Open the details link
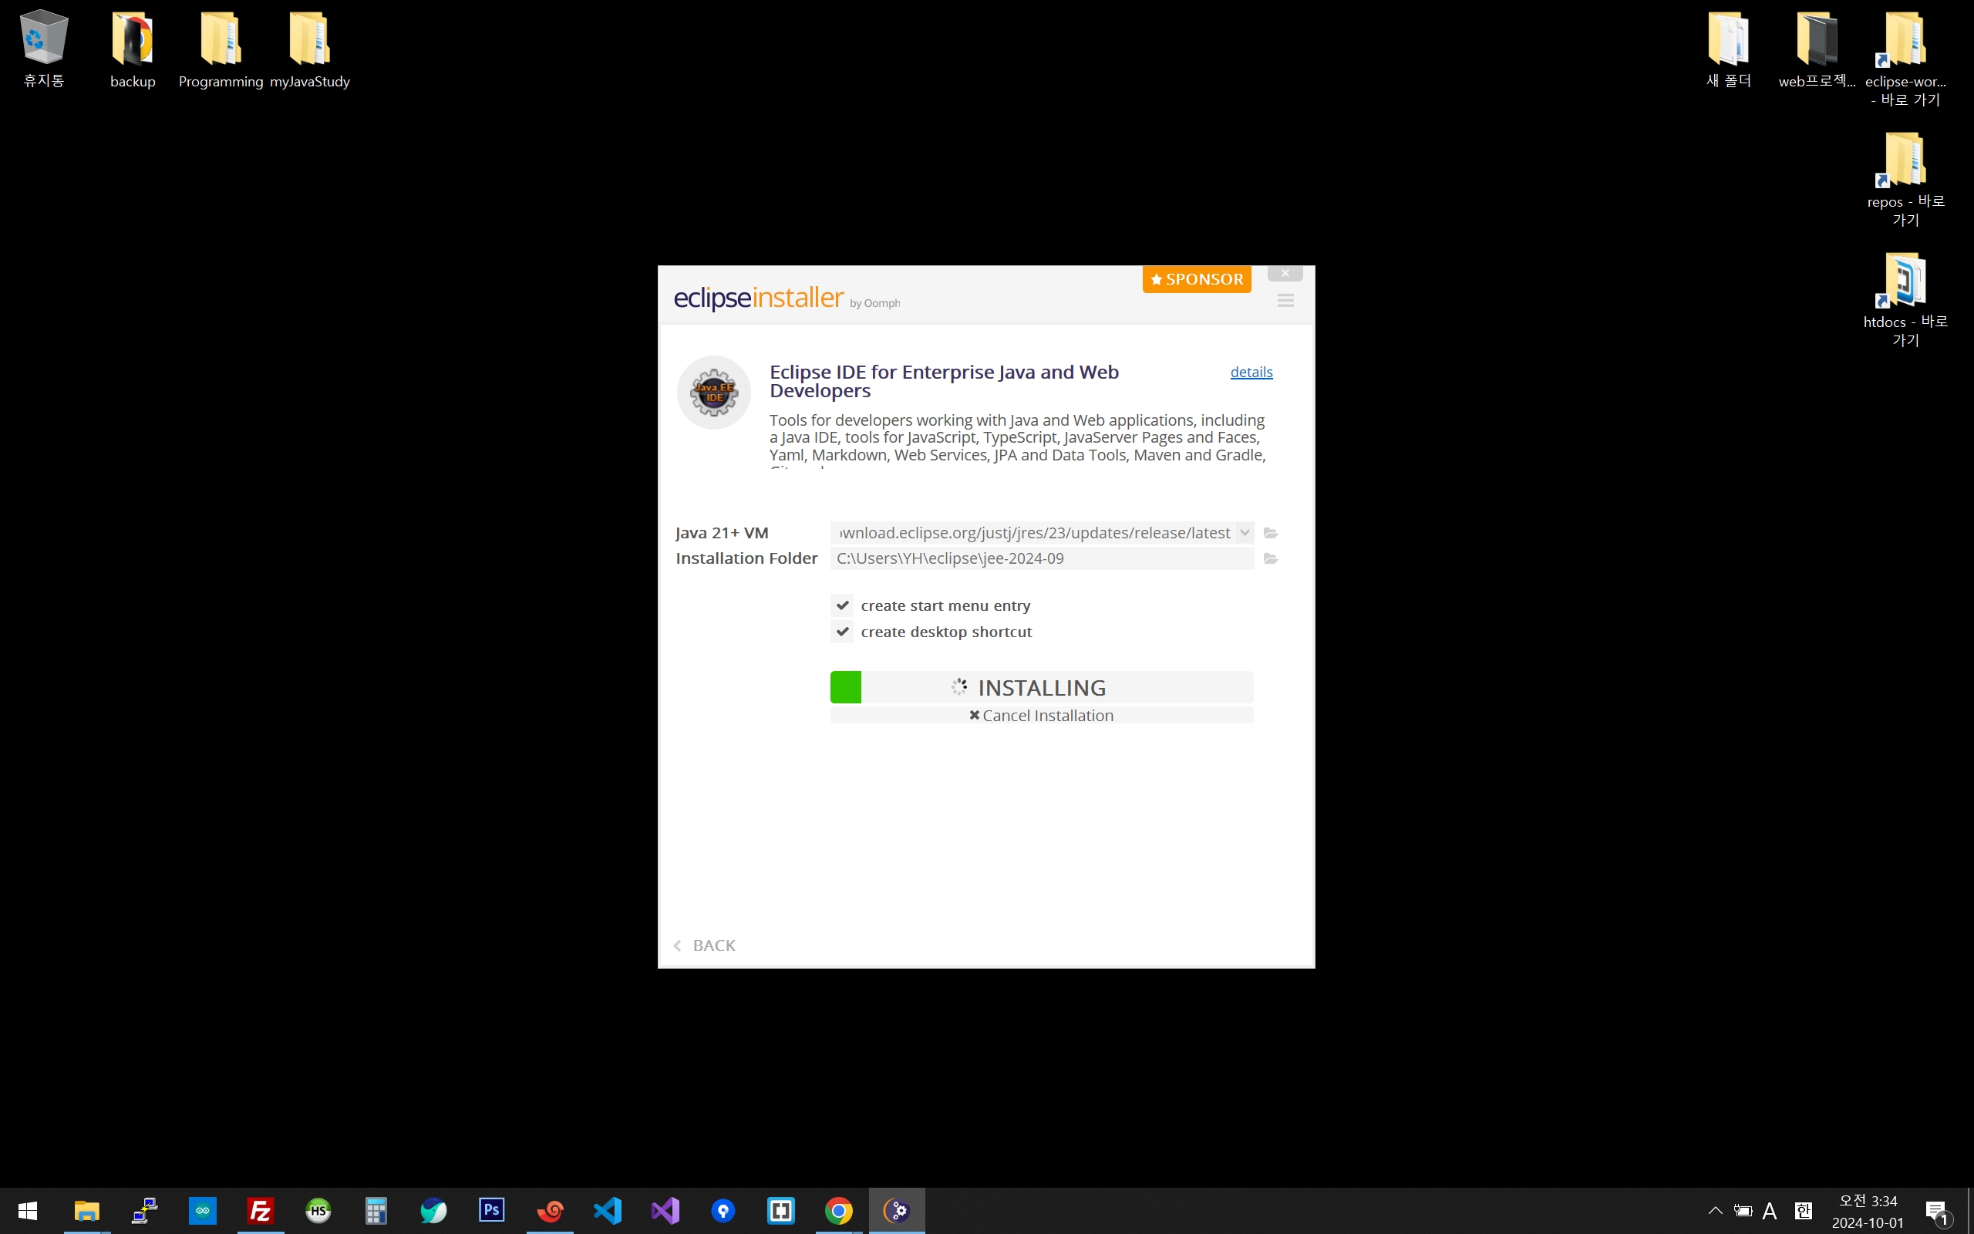This screenshot has width=1974, height=1234. 1251,373
